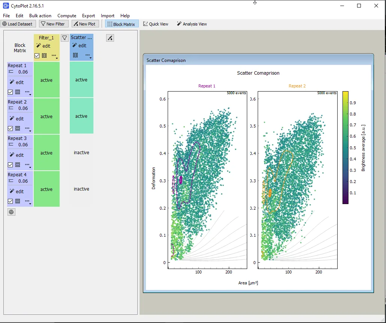Viewport: 386px width, 323px height.
Task: Click the Scatter Comaprison window title bar
Action: click(x=258, y=60)
